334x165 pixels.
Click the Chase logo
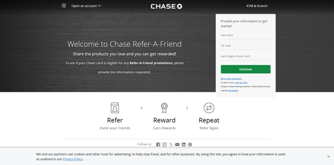tap(166, 6)
